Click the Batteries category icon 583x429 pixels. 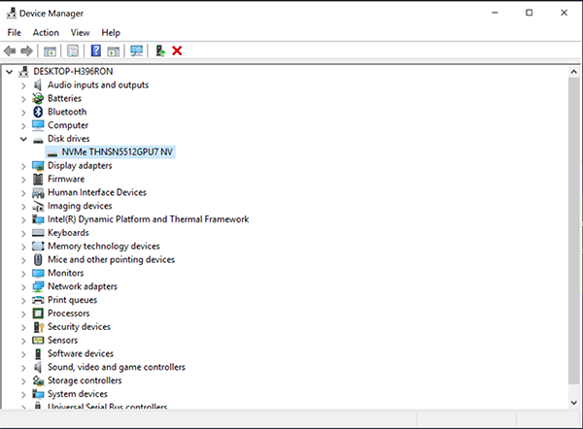coord(38,98)
